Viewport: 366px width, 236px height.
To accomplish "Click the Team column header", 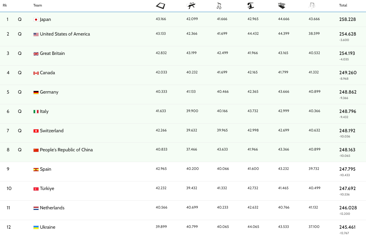I will [37, 5].
